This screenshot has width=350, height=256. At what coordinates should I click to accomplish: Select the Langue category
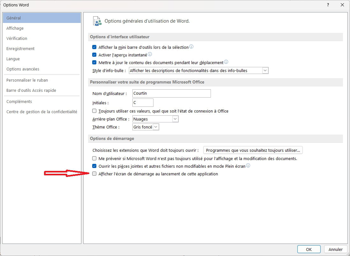coord(42,59)
